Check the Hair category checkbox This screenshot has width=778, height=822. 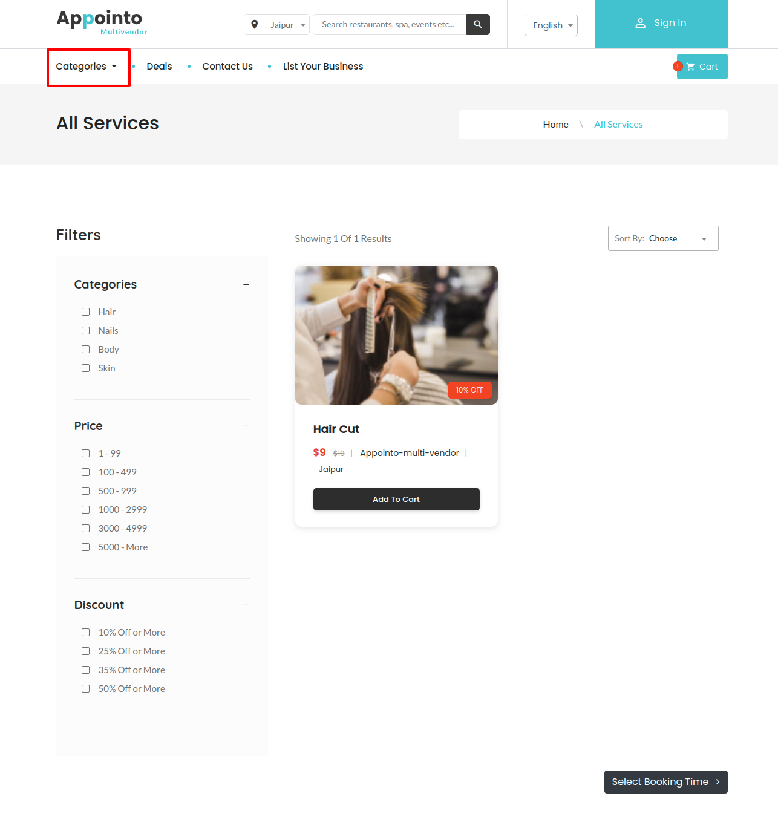tap(85, 312)
